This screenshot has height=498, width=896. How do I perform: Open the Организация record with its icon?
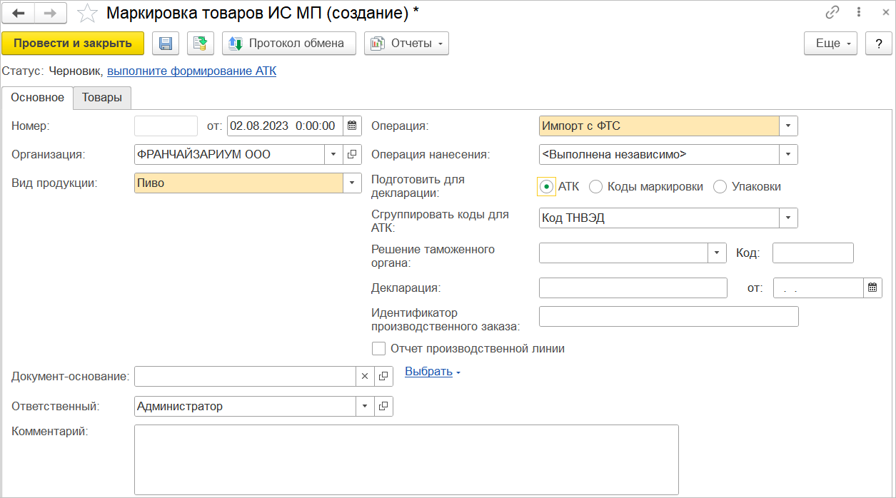[353, 154]
